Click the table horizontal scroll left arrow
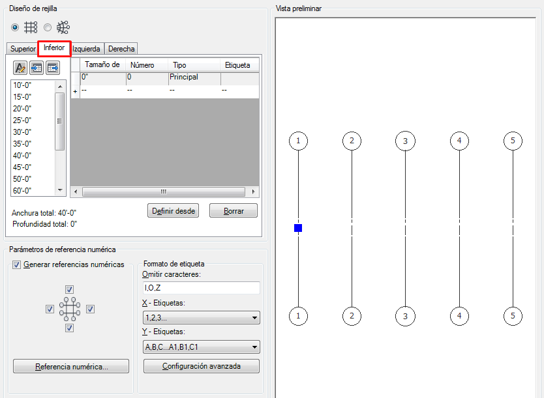The height and width of the screenshot is (398, 544). (x=76, y=192)
